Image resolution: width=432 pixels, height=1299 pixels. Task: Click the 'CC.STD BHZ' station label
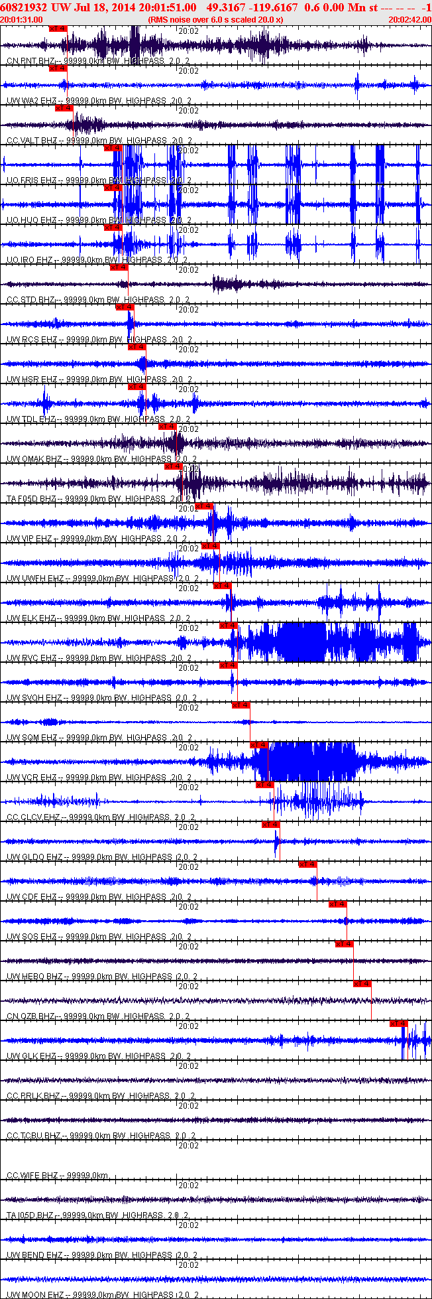click(30, 300)
